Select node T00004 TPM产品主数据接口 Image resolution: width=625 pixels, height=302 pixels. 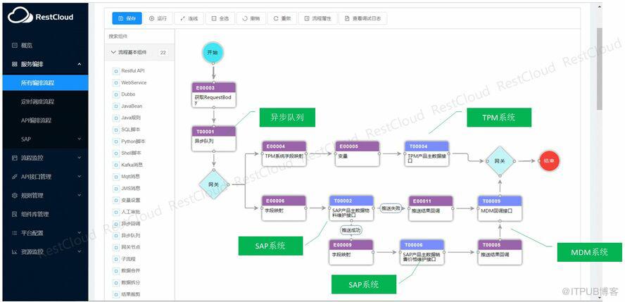pyautogui.click(x=427, y=153)
